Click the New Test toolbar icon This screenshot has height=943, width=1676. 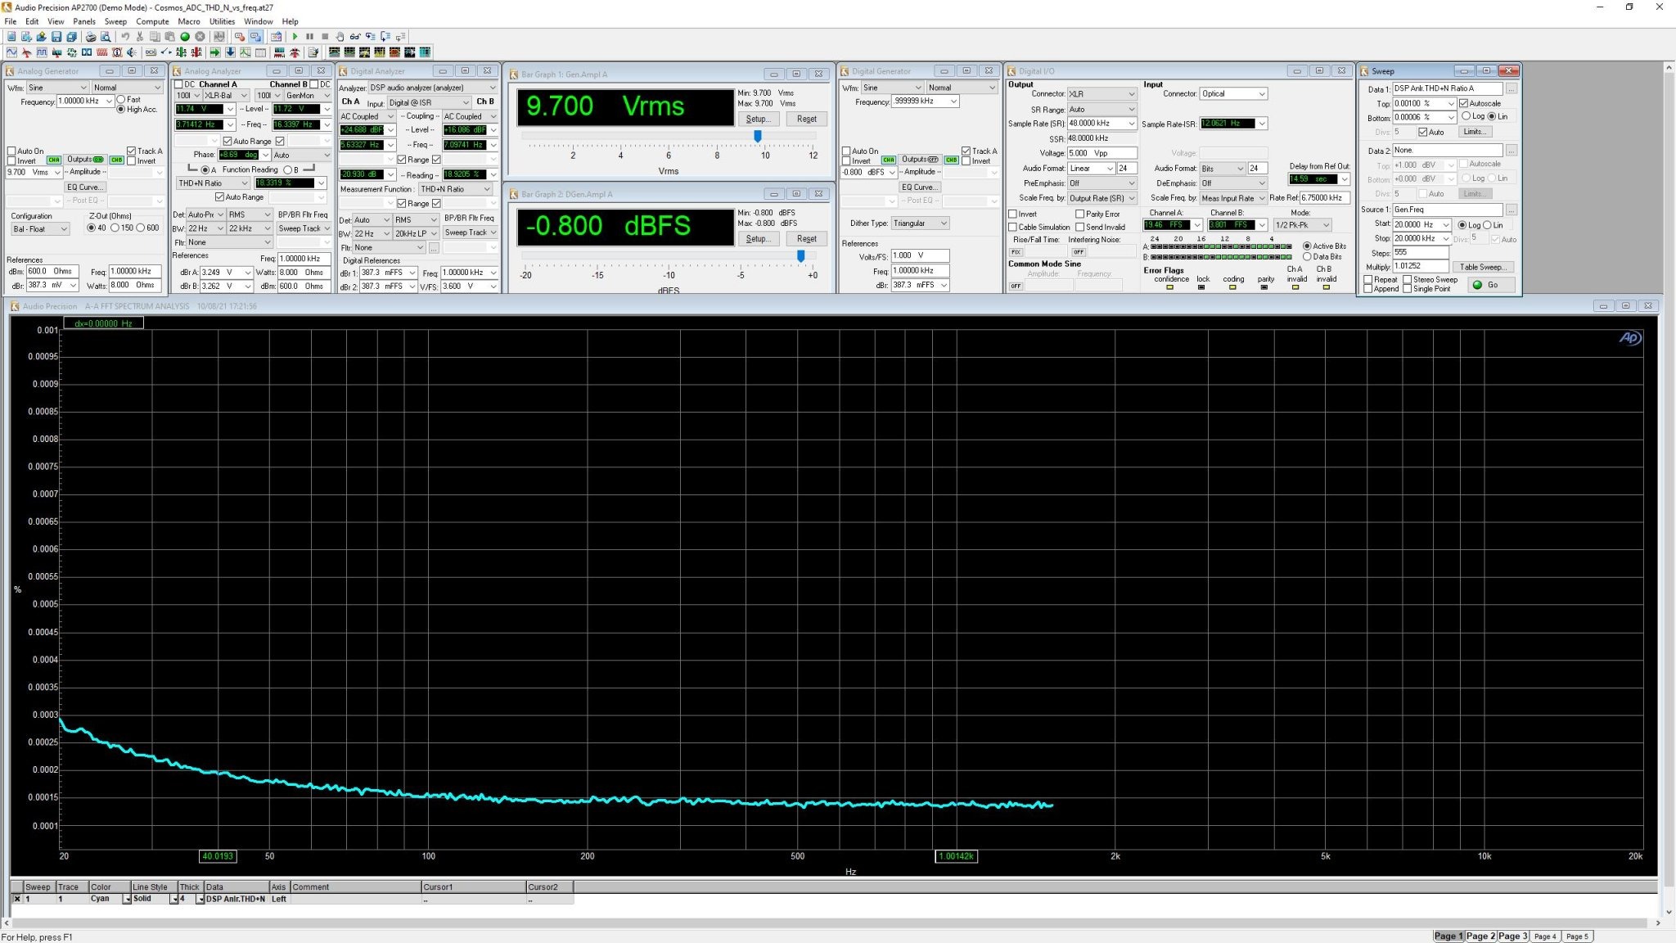coord(11,36)
